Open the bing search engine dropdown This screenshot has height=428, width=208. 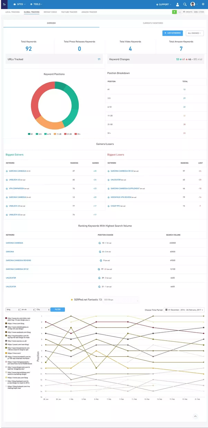pos(12,310)
